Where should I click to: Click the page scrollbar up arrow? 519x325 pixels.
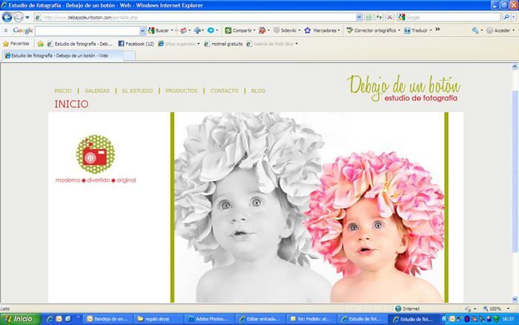tap(515, 67)
